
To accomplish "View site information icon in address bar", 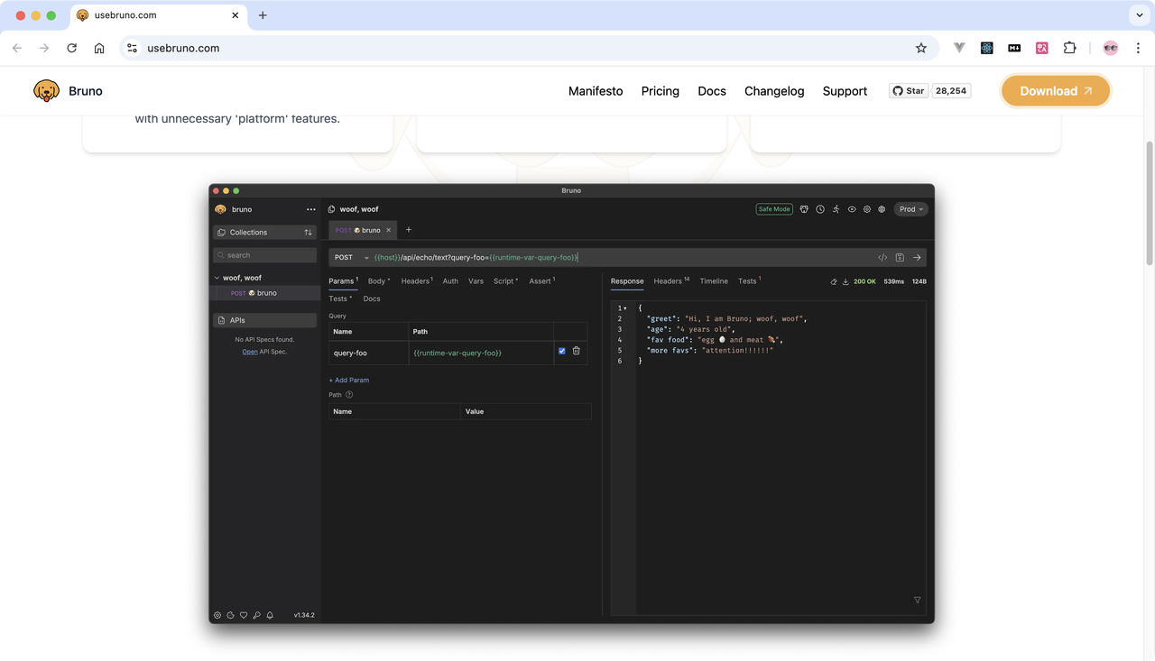I will [x=132, y=48].
